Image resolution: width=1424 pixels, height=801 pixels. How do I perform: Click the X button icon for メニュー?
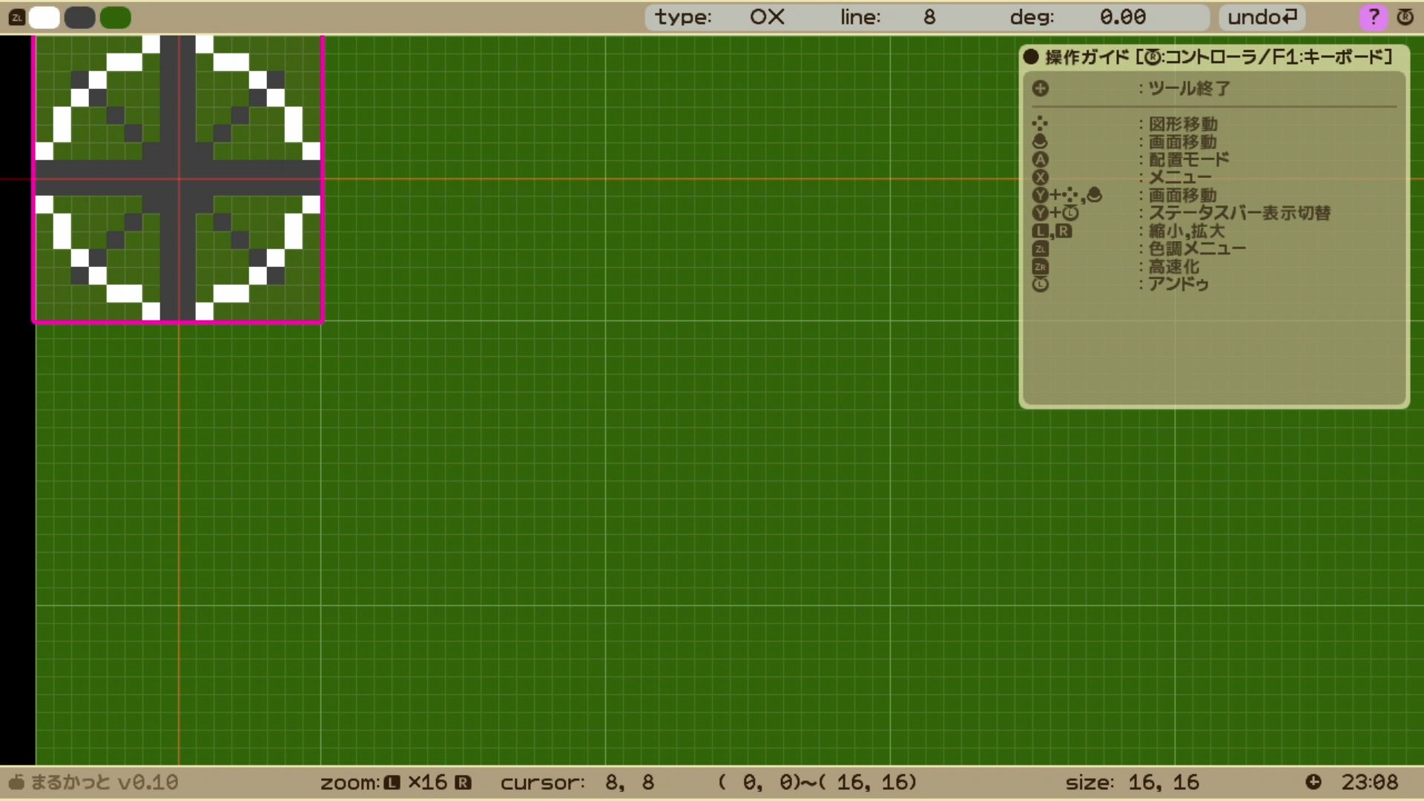tap(1041, 177)
